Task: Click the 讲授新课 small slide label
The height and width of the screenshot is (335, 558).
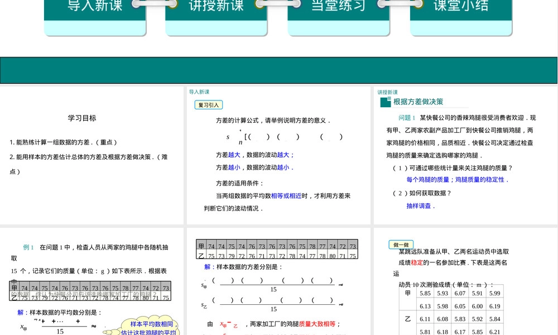Action: (388, 92)
